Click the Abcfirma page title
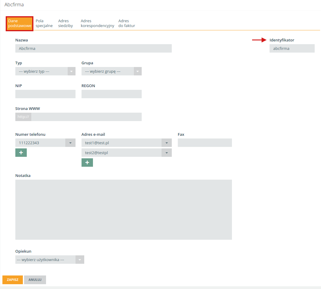The height and width of the screenshot is (289, 321). point(14,5)
